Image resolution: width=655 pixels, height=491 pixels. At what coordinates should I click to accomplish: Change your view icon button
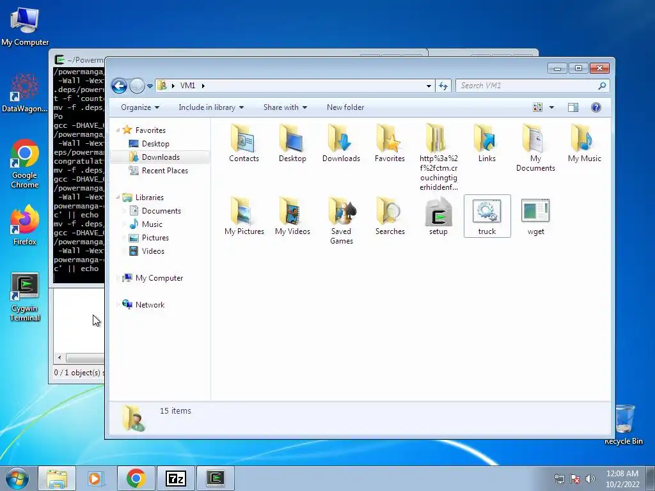537,107
